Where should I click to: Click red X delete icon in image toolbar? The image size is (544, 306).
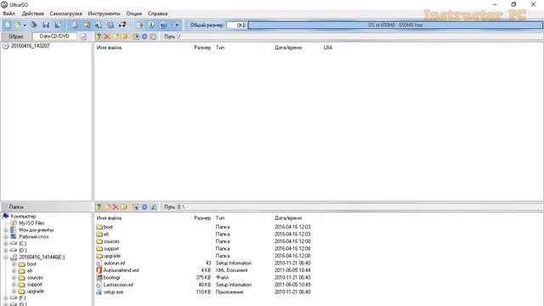click(x=107, y=37)
